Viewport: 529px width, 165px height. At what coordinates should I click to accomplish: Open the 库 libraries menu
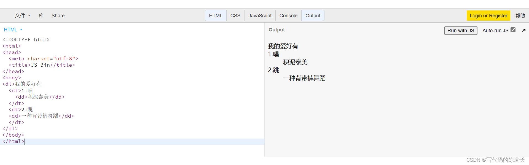click(x=41, y=16)
